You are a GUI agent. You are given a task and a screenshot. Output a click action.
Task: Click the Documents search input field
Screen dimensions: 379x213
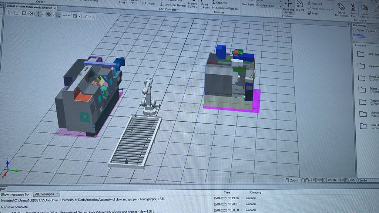(x=366, y=40)
